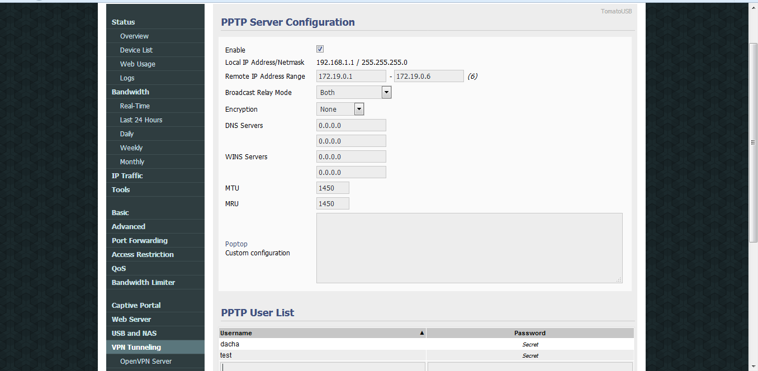Click the Remote IP range end field
The width and height of the screenshot is (758, 371).
click(x=429, y=76)
